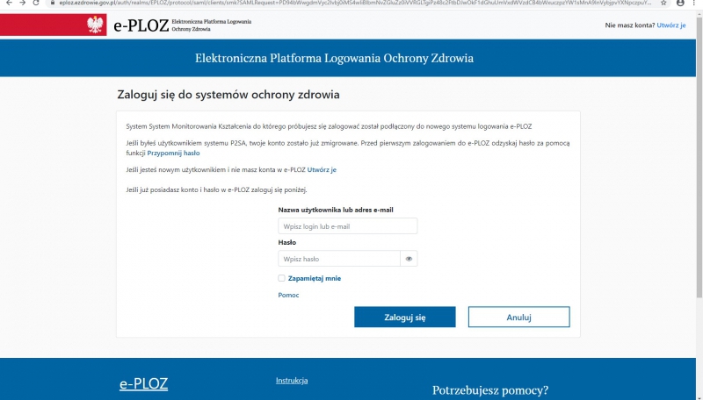Reload the page with refresh icon
Viewport: 703px width, 400px height.
pyautogui.click(x=38, y=4)
